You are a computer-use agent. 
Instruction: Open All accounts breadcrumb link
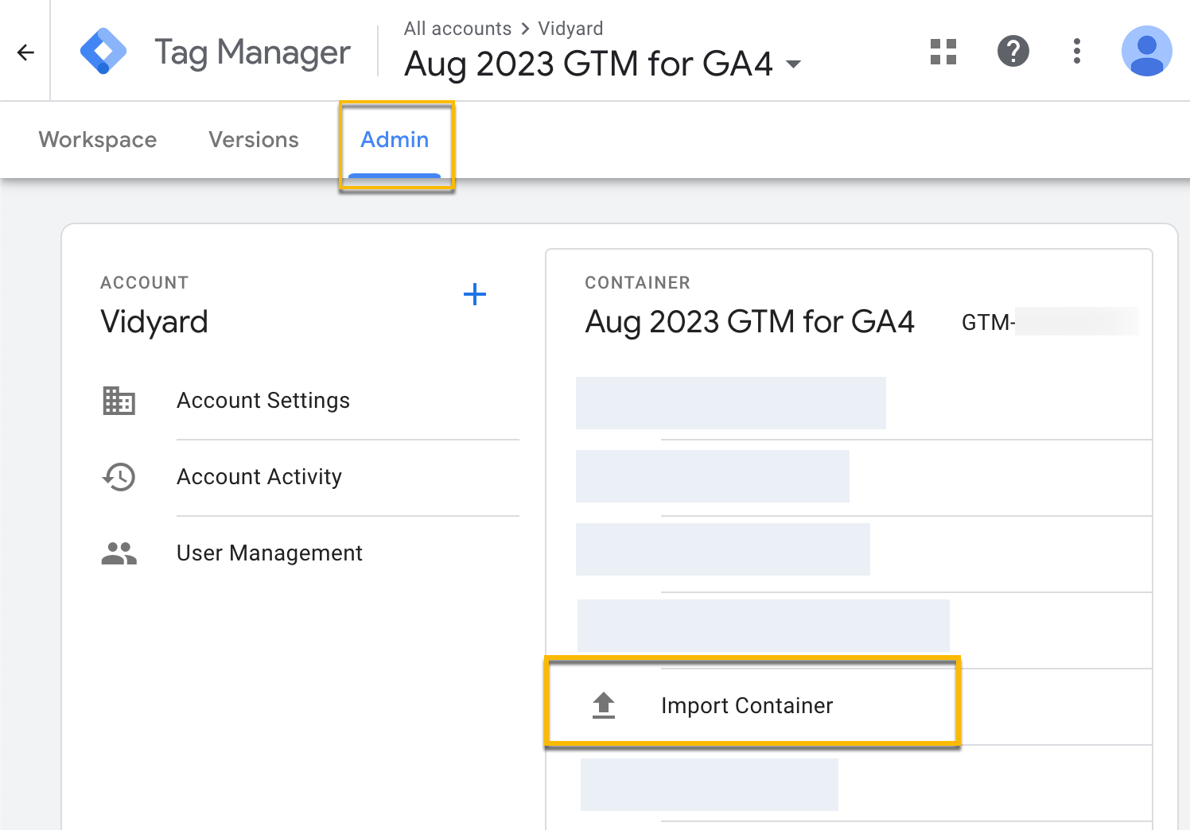[x=457, y=29]
